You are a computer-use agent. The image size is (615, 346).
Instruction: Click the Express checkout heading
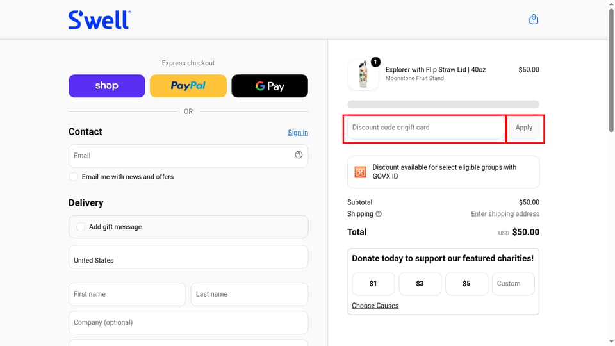[x=188, y=63]
